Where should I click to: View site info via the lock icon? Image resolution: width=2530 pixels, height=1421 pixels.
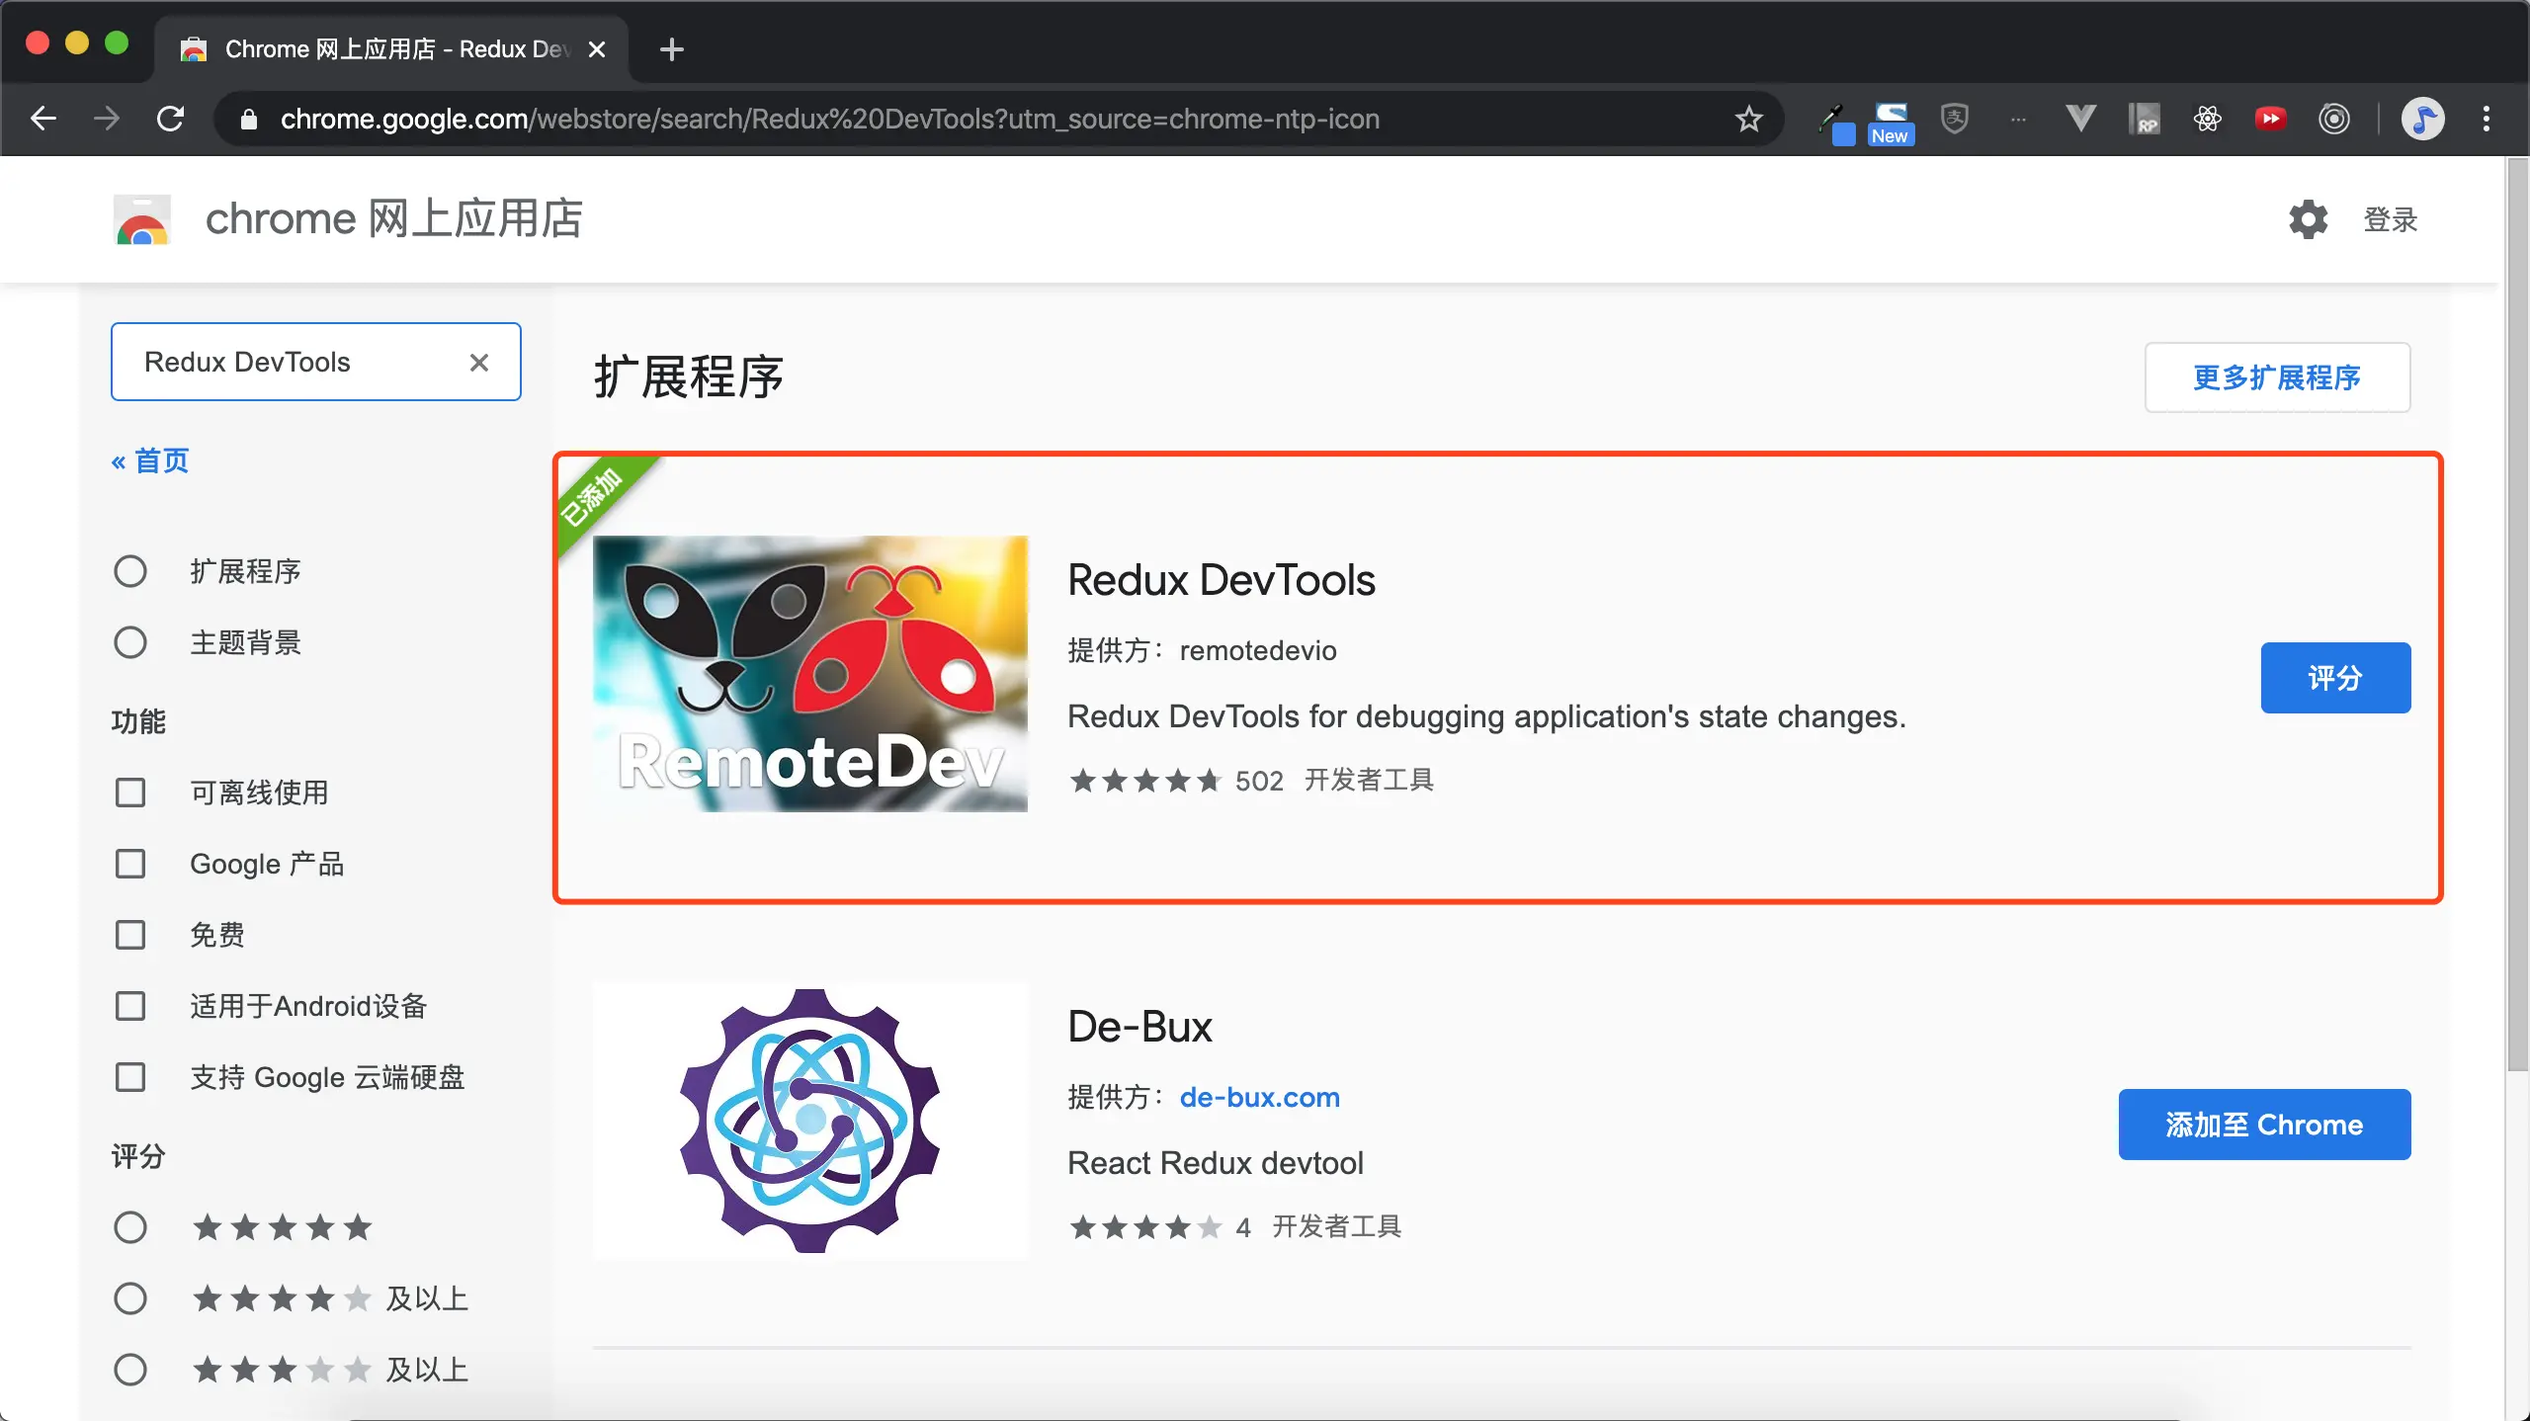[249, 119]
